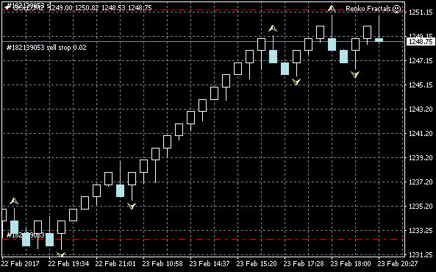Click the 1251.15 price scale label
The width and height of the screenshot is (436, 272).
(x=421, y=12)
